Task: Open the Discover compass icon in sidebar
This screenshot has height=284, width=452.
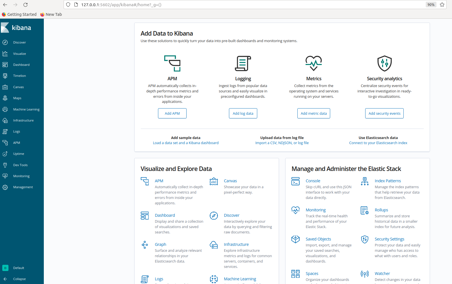Action: tap(5, 42)
